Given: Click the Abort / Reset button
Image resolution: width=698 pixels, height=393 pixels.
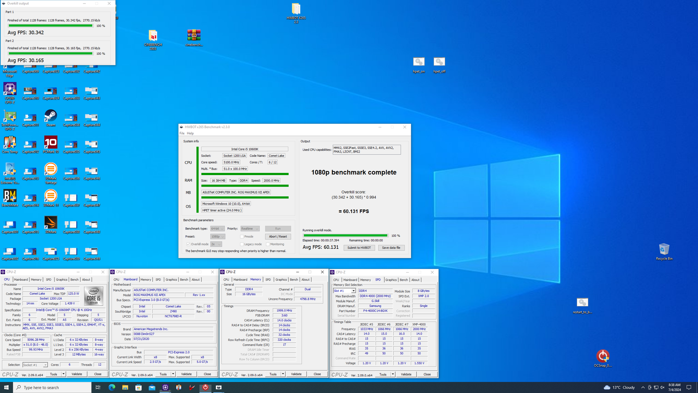Looking at the screenshot, I should [x=278, y=237].
